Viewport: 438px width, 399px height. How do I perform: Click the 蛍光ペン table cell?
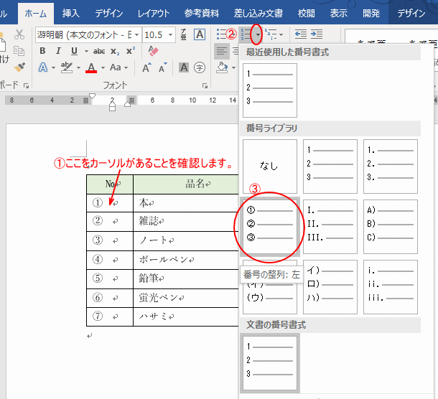[186, 299]
